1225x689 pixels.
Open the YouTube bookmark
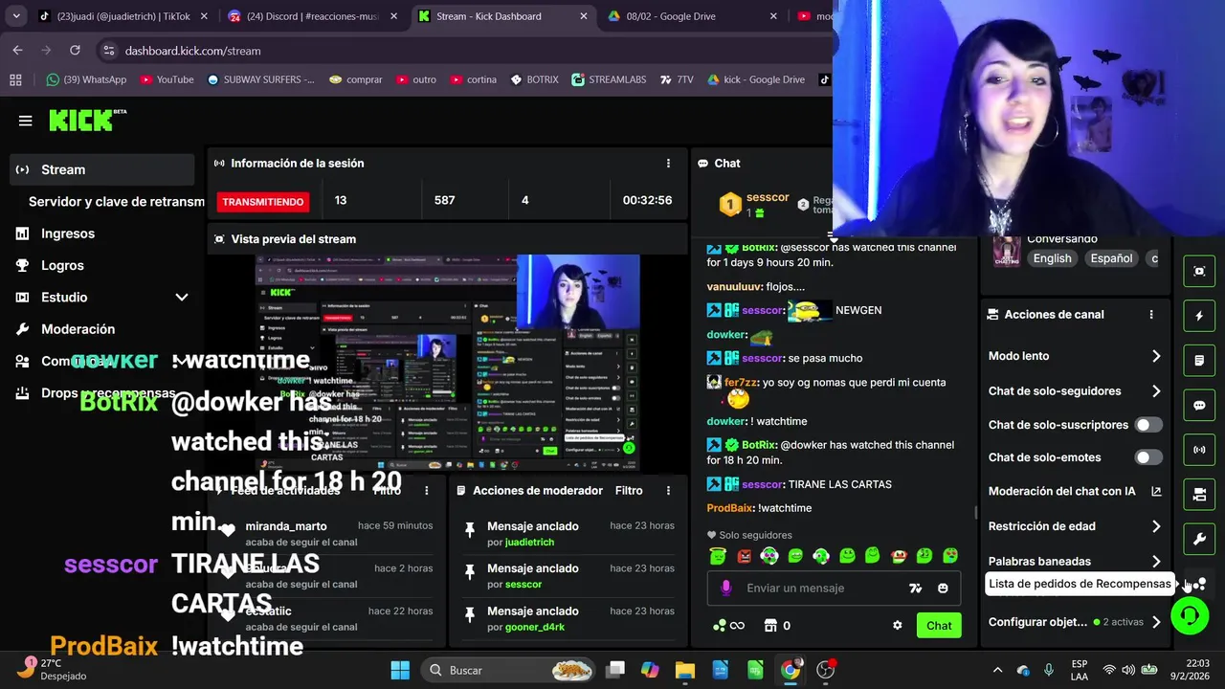click(x=167, y=79)
